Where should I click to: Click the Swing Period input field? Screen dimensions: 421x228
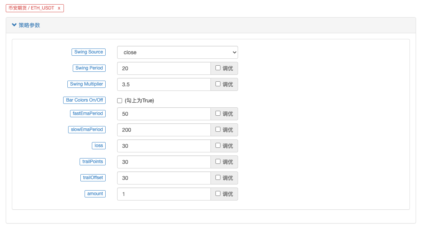coord(164,68)
